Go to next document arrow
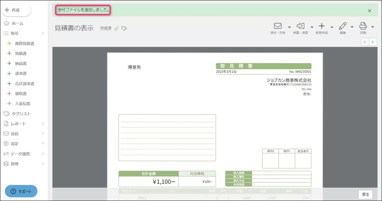The height and width of the screenshot is (201, 382). pos(373,42)
